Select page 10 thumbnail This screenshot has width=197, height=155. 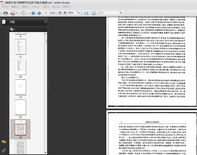20,67
